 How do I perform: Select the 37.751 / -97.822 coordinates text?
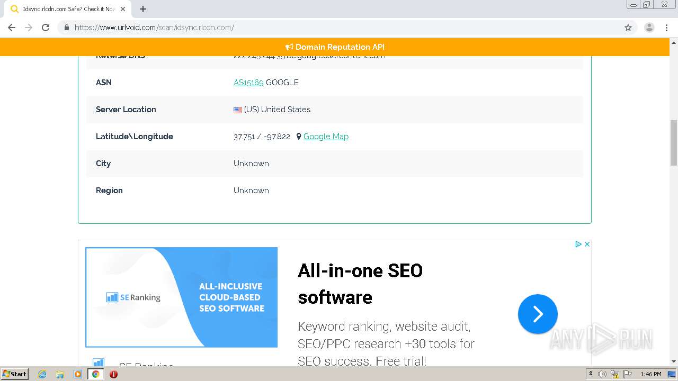[x=262, y=137]
